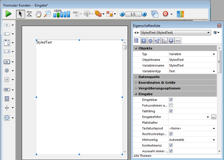Click the properties list vertical scrollbar
Image resolution: width=224 pixels, height=160 pixels.
(x=219, y=100)
